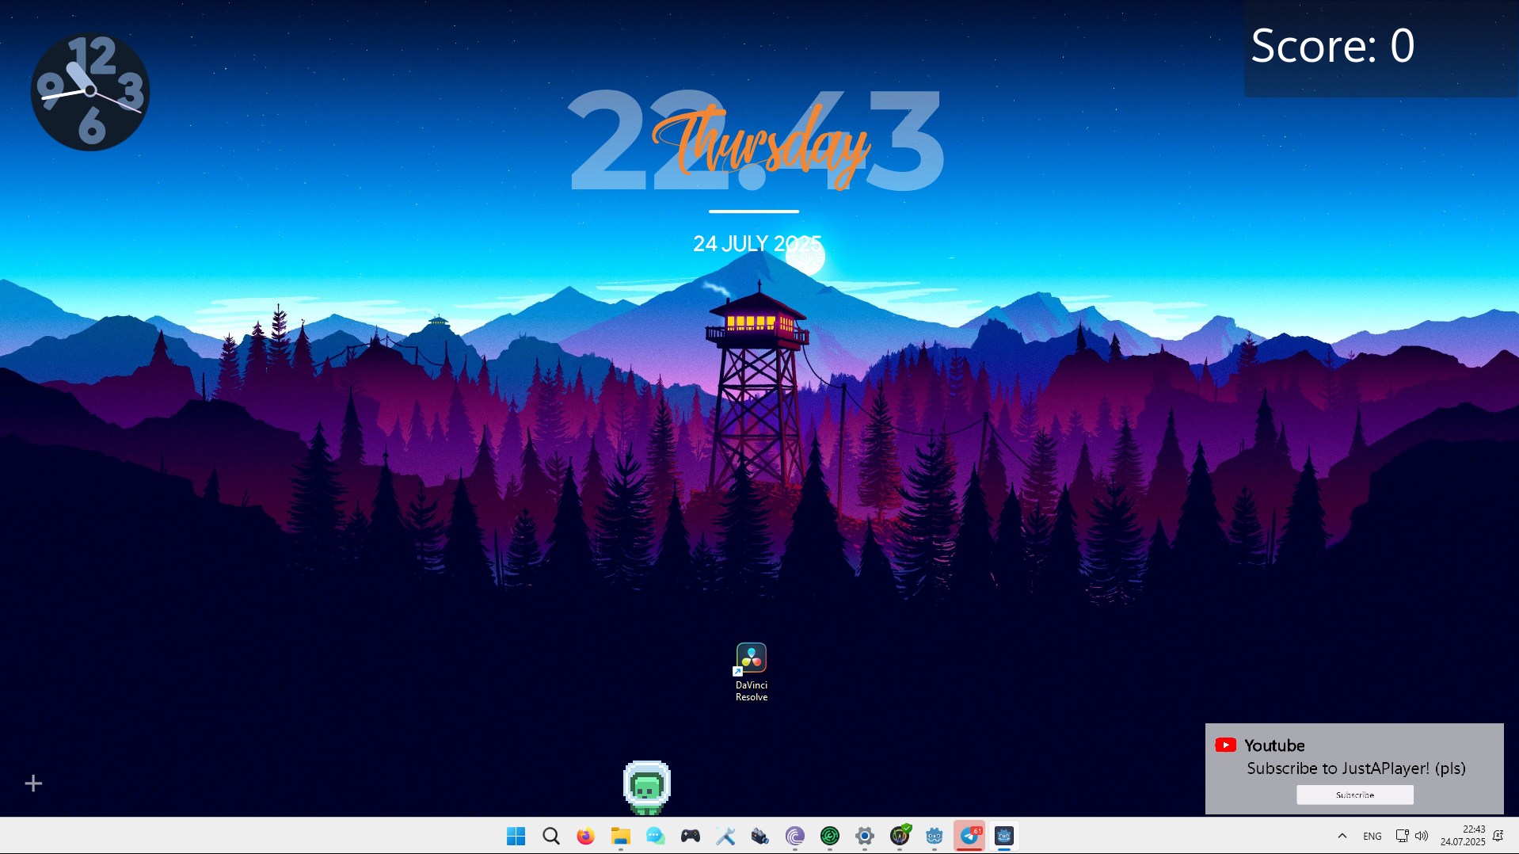Open the DaVinci Resolve desktop shortcut
This screenshot has height=854, width=1519.
[751, 672]
